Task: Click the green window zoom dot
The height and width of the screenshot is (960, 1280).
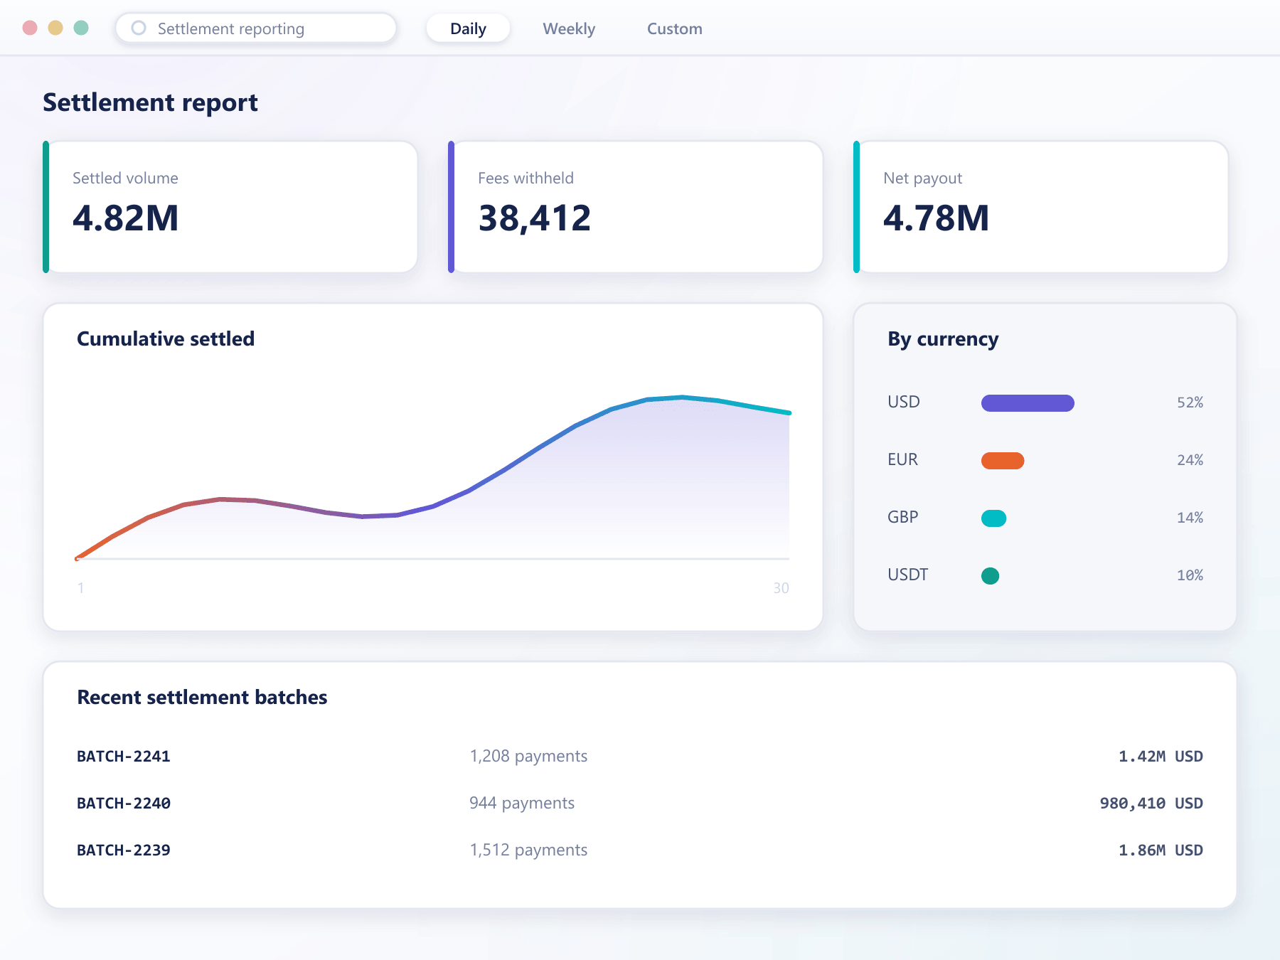Action: (81, 28)
